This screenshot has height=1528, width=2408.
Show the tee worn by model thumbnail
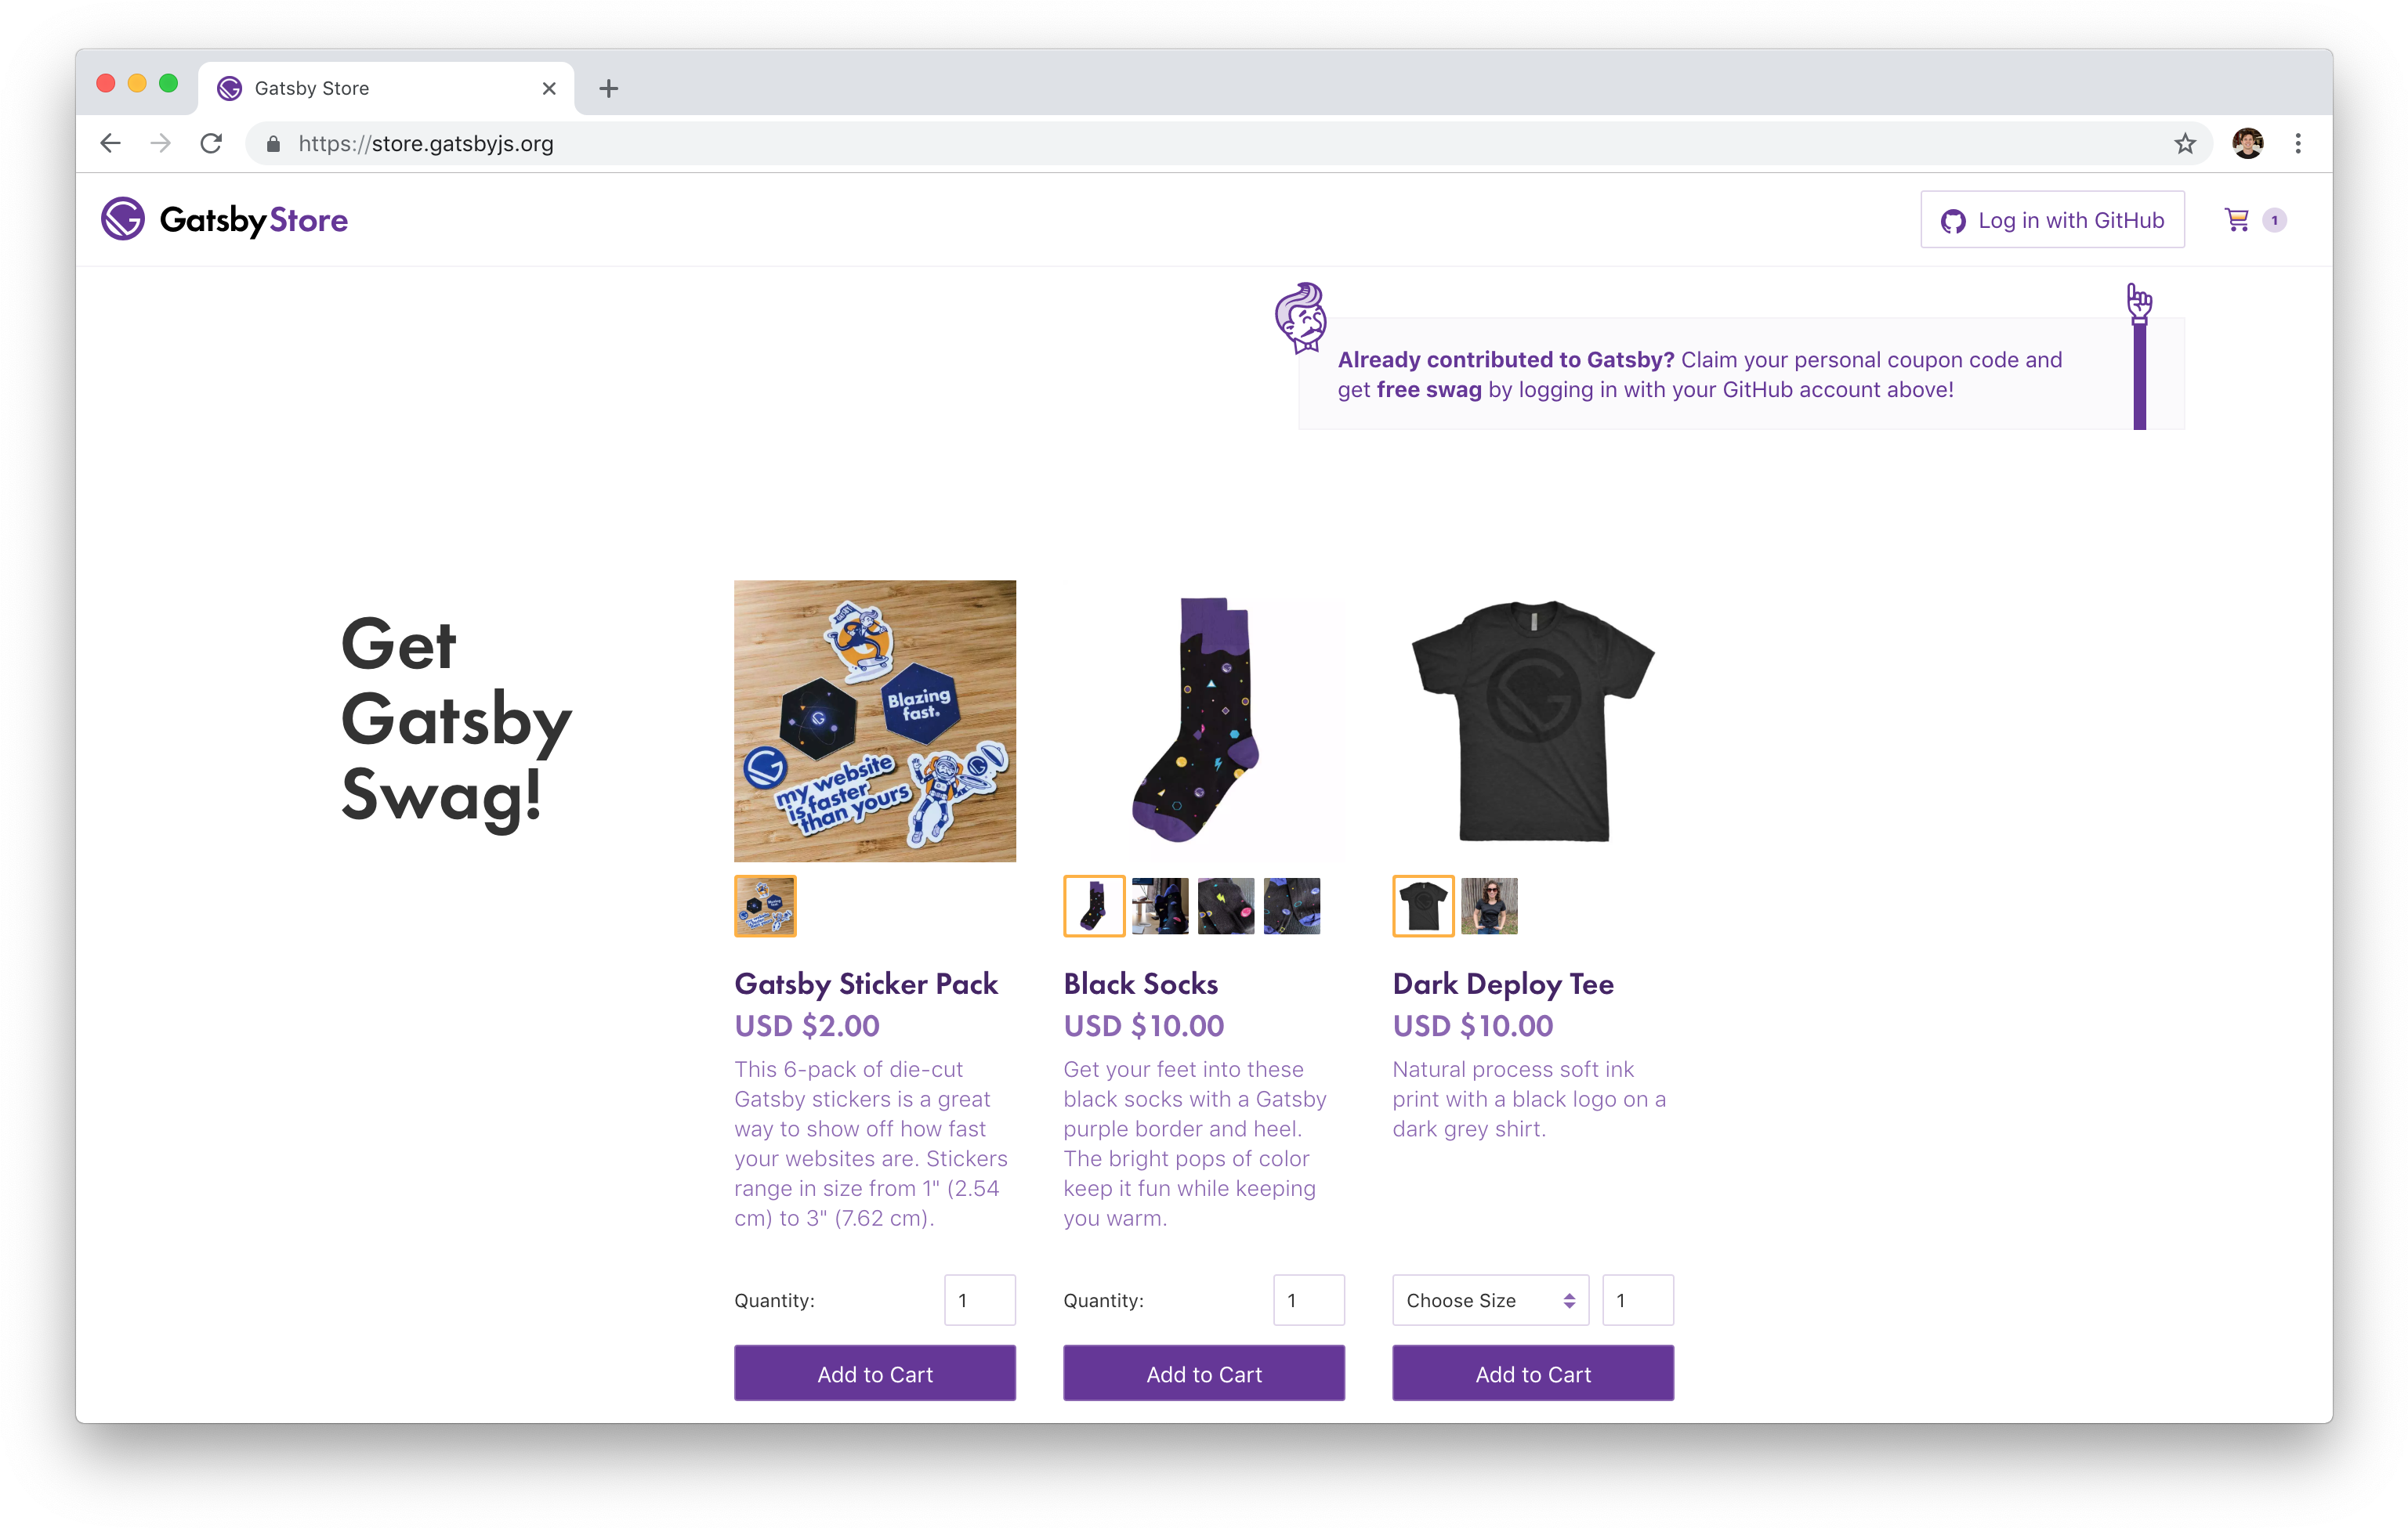1489,906
